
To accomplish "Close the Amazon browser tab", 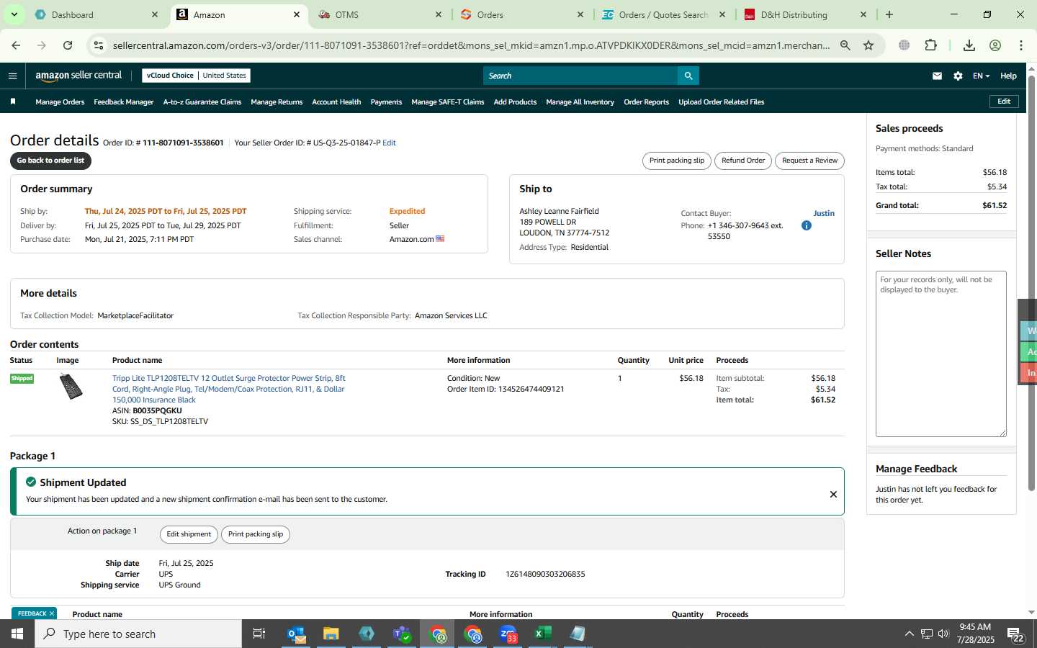I will [x=297, y=14].
